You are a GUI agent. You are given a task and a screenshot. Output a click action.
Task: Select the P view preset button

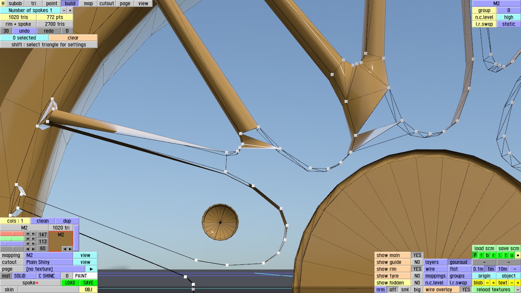point(475,255)
